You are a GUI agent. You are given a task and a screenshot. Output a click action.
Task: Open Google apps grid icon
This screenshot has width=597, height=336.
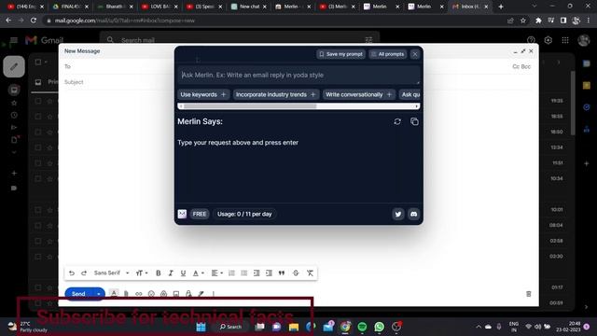[x=565, y=40]
